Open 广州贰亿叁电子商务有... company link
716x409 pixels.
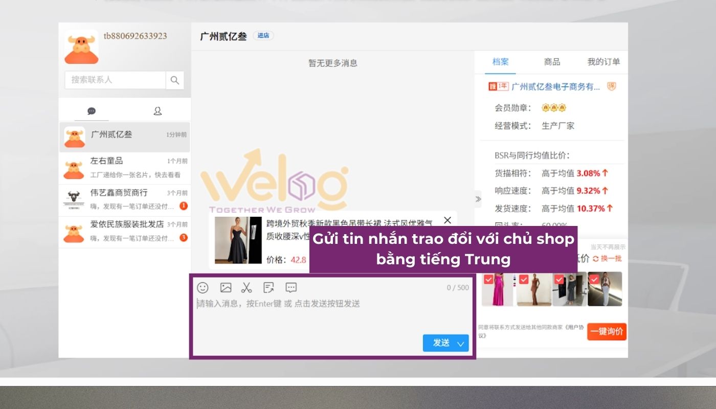coord(556,87)
